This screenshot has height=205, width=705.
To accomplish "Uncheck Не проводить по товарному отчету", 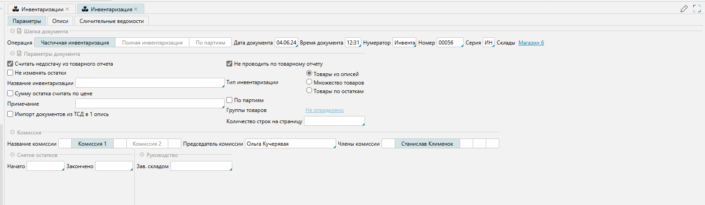I will click(229, 64).
